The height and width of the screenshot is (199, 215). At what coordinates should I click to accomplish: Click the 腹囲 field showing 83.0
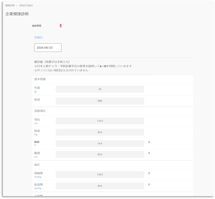pos(100,154)
